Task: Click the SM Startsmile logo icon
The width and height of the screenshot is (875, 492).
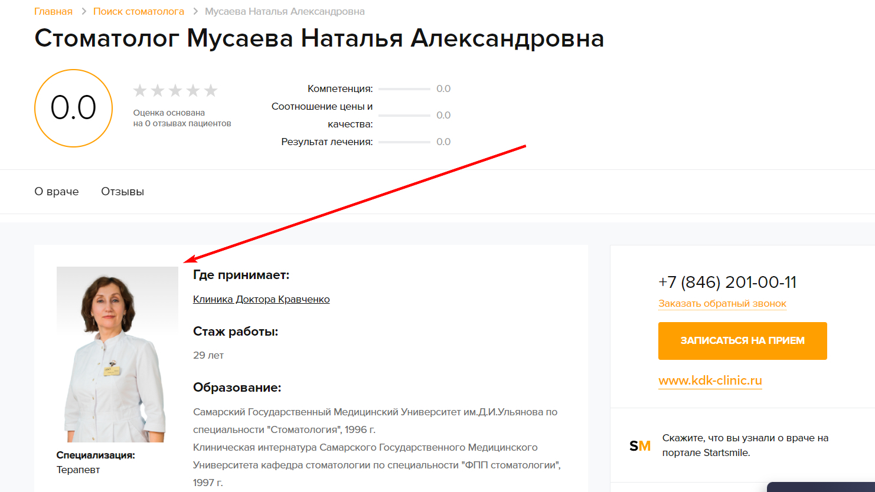Action: (x=640, y=446)
